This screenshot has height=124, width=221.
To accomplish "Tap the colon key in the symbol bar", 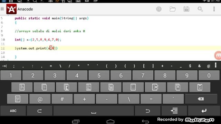I will tap(32, 66).
